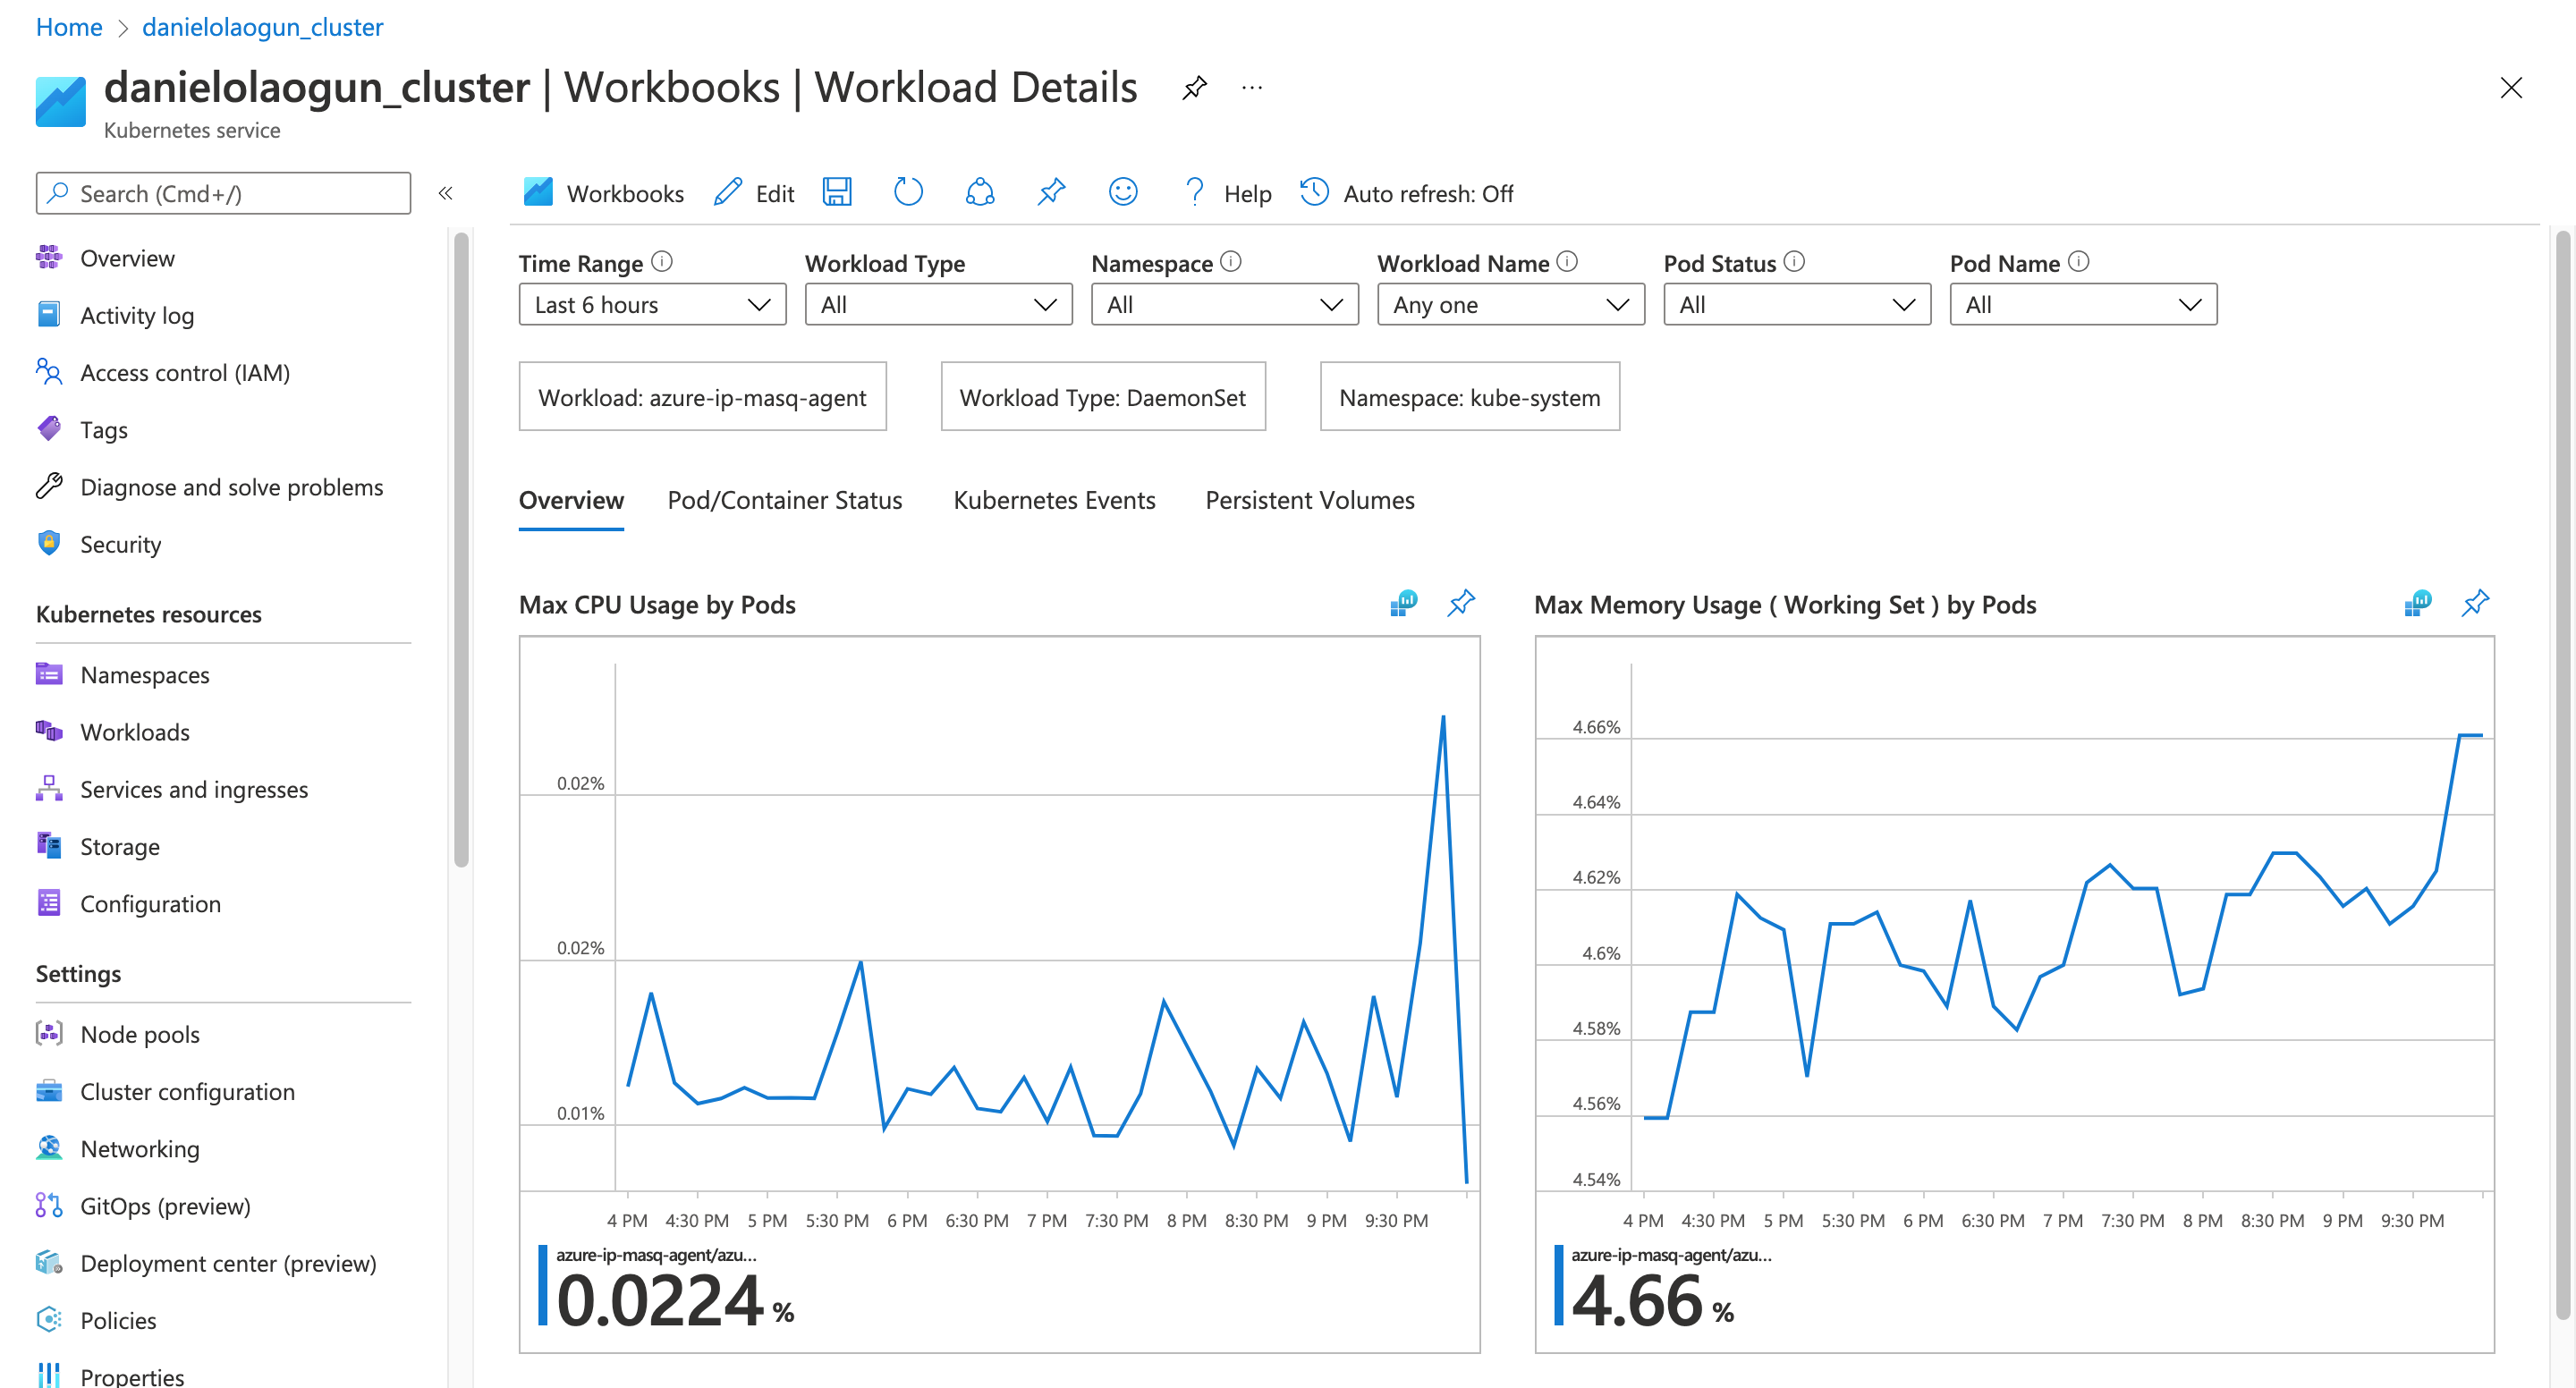
Task: Click Workload Name info icon
Action: [x=1568, y=262]
